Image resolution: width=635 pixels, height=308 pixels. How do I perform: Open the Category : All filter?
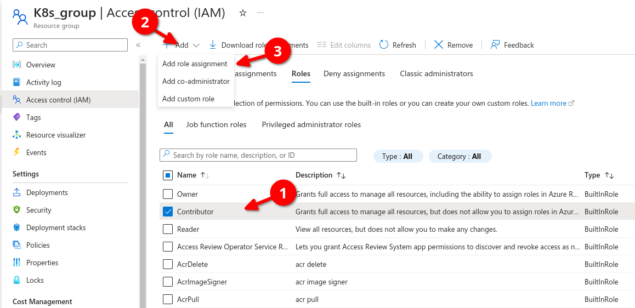[460, 156]
